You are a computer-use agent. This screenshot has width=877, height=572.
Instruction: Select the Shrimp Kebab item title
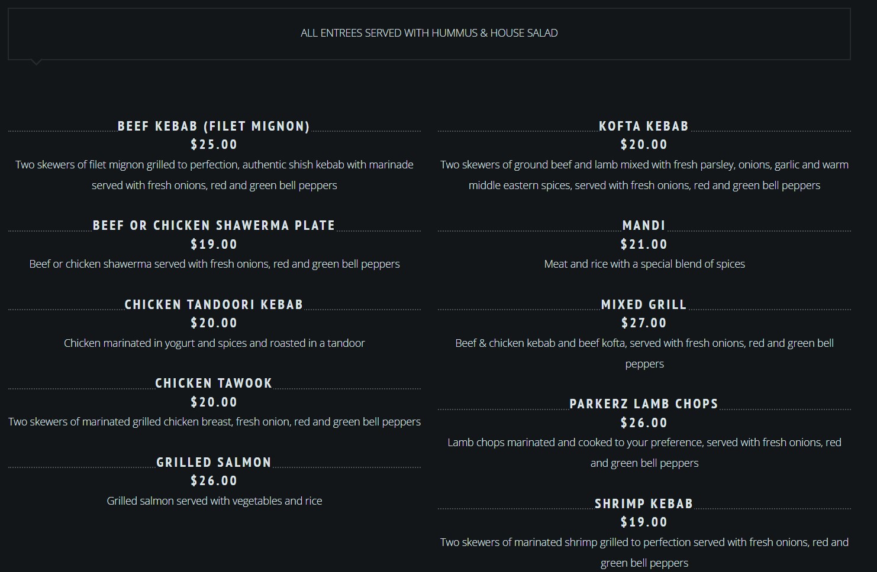644,504
